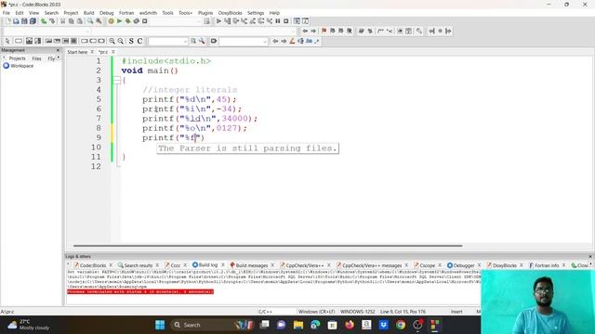Click the Abort build icon
The height and width of the screenshot is (334, 595).
tap(145, 21)
